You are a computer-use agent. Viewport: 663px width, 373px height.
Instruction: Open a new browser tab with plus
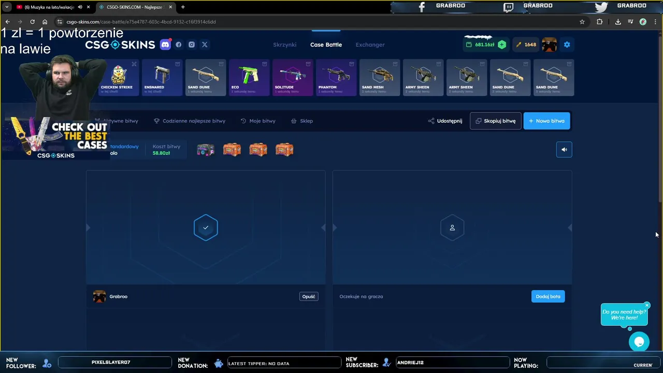(x=183, y=7)
